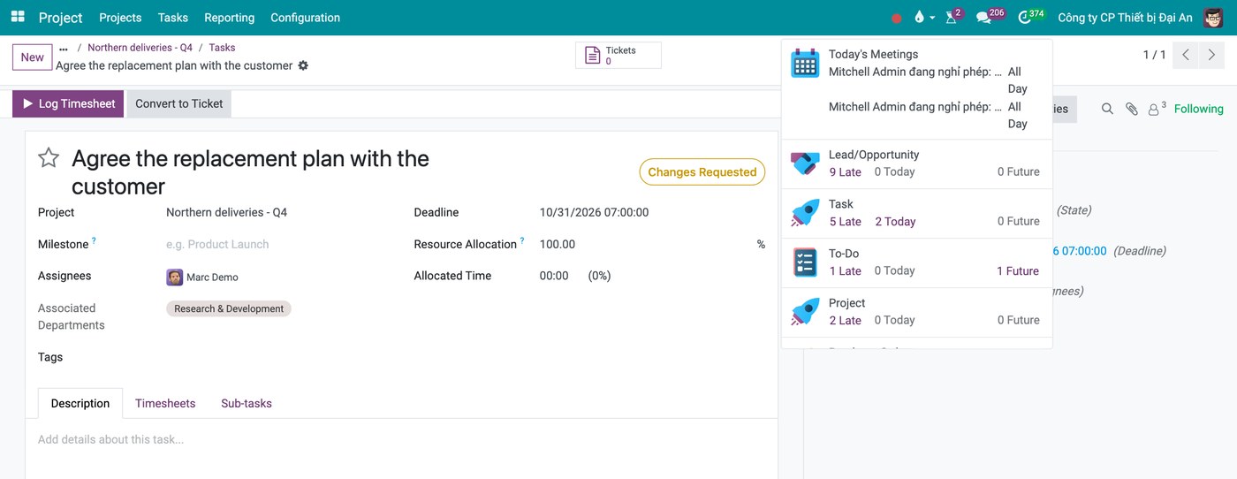Image resolution: width=1237 pixels, height=479 pixels.
Task: Open the Project activity rocket icon
Action: 805,312
